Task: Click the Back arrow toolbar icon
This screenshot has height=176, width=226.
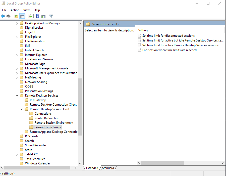Action: coord(3,16)
